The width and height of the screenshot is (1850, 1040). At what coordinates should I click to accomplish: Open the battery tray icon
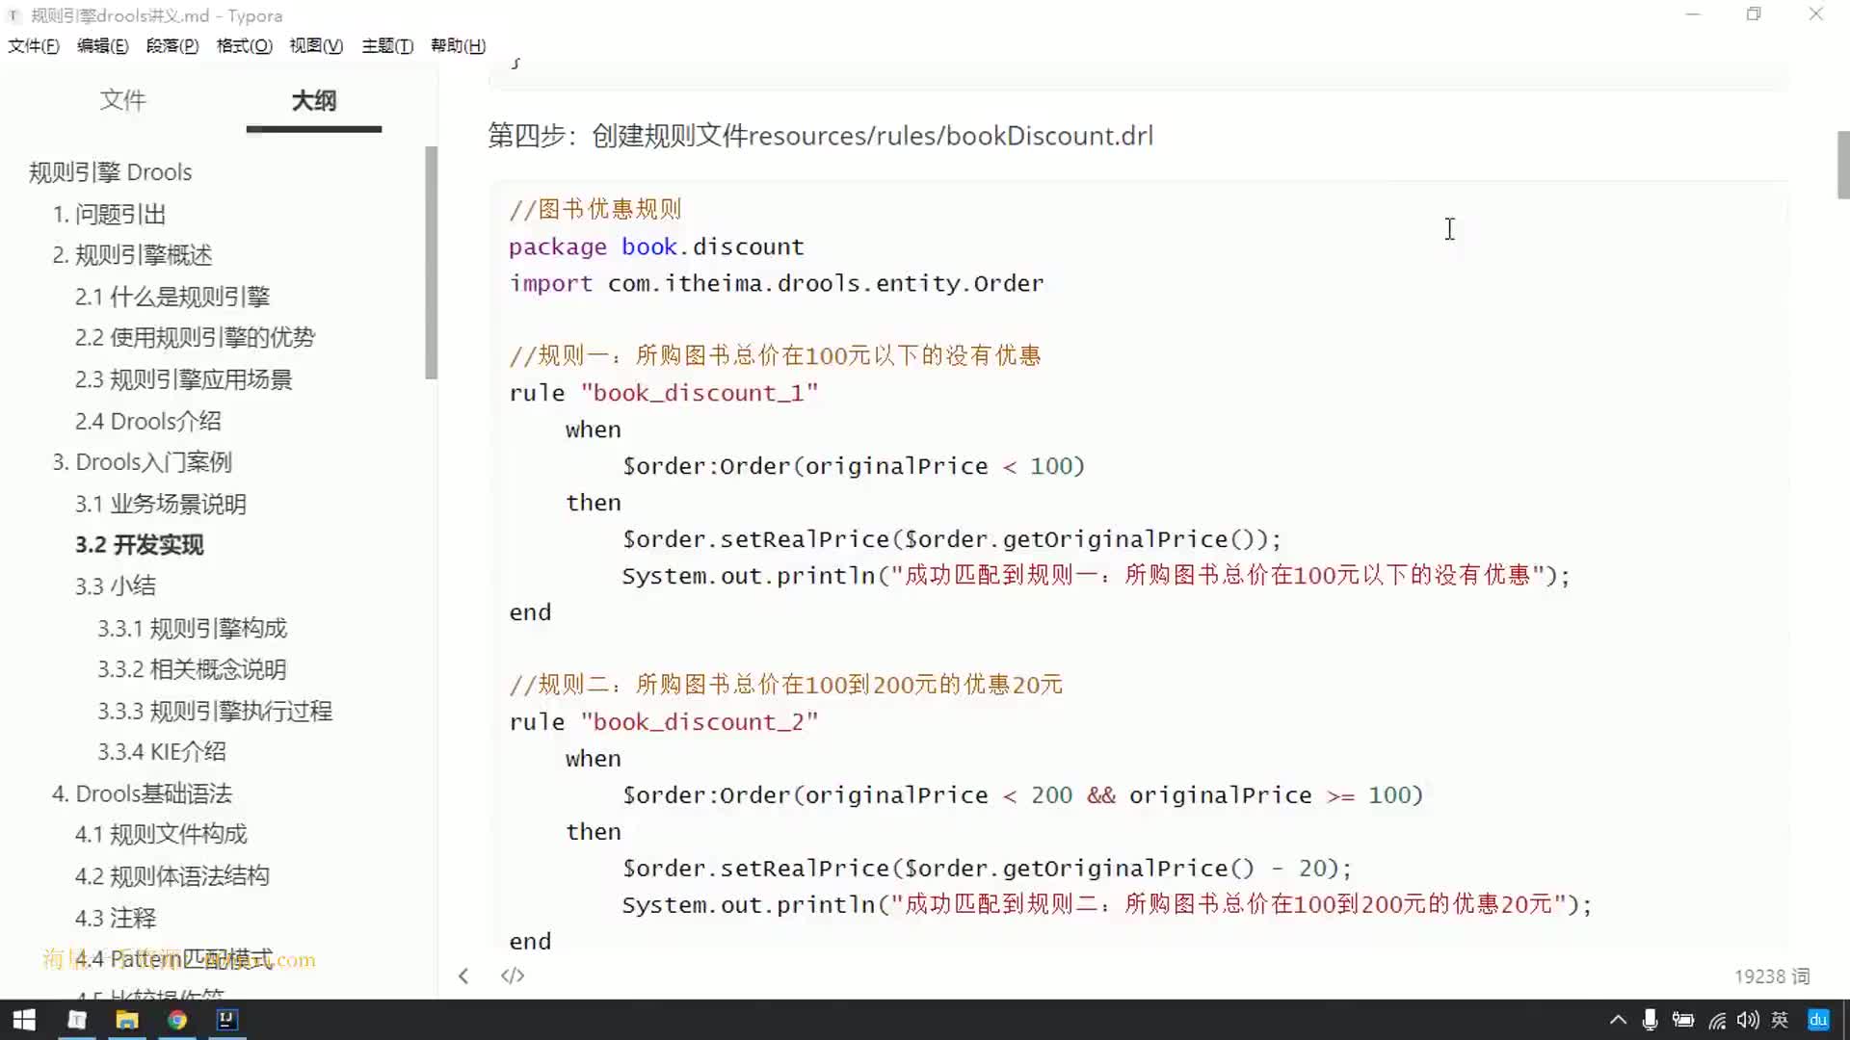pyautogui.click(x=1683, y=1020)
